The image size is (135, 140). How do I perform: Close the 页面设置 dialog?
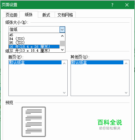coord(127,5)
